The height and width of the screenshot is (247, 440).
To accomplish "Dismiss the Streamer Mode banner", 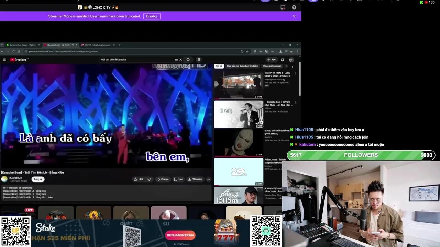I will 294,16.
